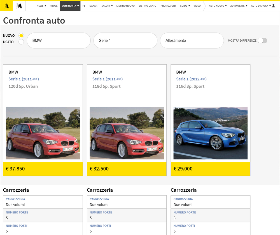Expand the CONFRONTA menu
Screen dimensions: 280x235
(x=70, y=6)
